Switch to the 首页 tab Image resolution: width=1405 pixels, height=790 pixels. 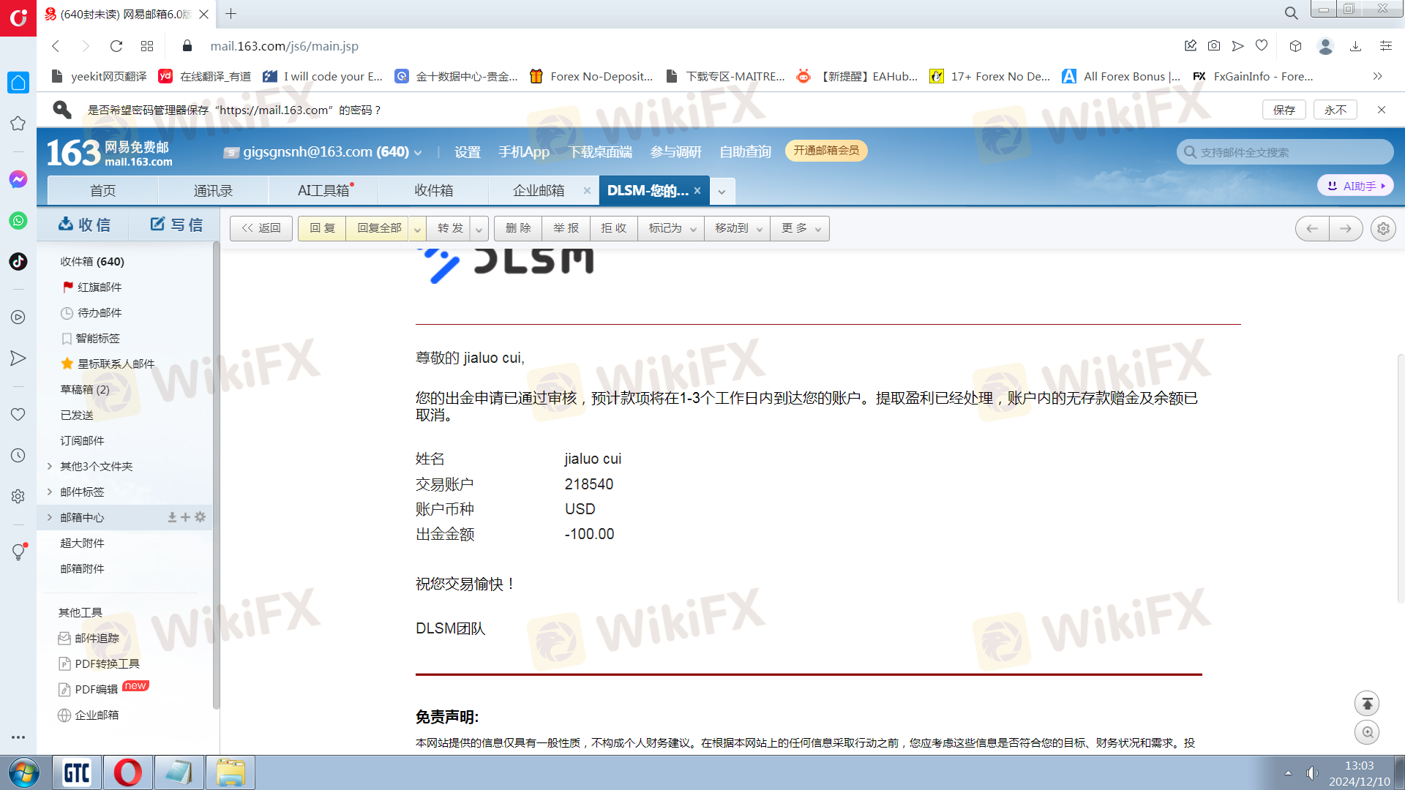pyautogui.click(x=103, y=190)
